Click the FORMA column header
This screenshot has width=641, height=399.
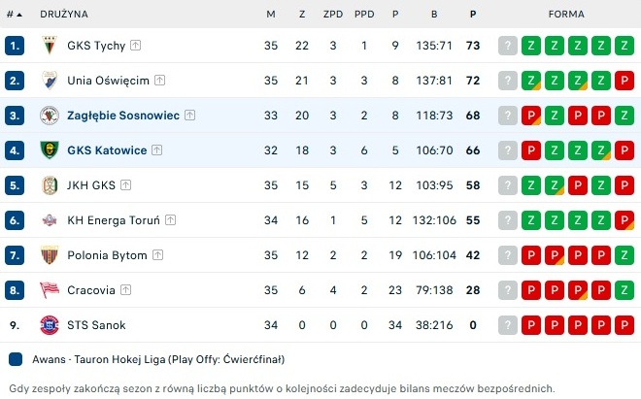click(566, 15)
